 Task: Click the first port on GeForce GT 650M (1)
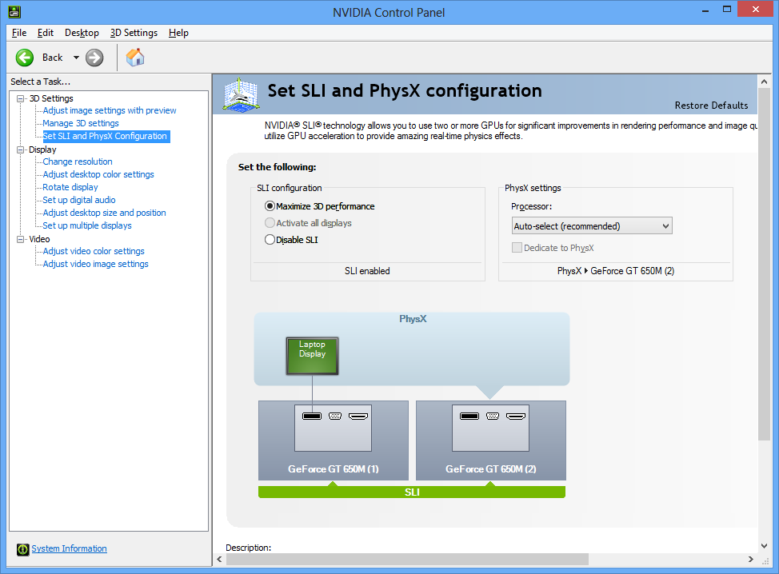click(x=312, y=416)
